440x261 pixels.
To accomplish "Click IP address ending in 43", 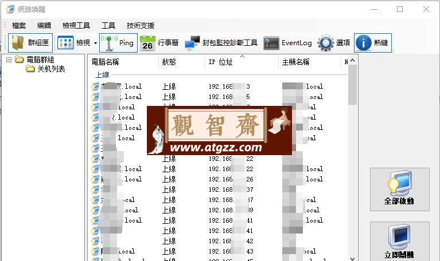I will 231,251.
